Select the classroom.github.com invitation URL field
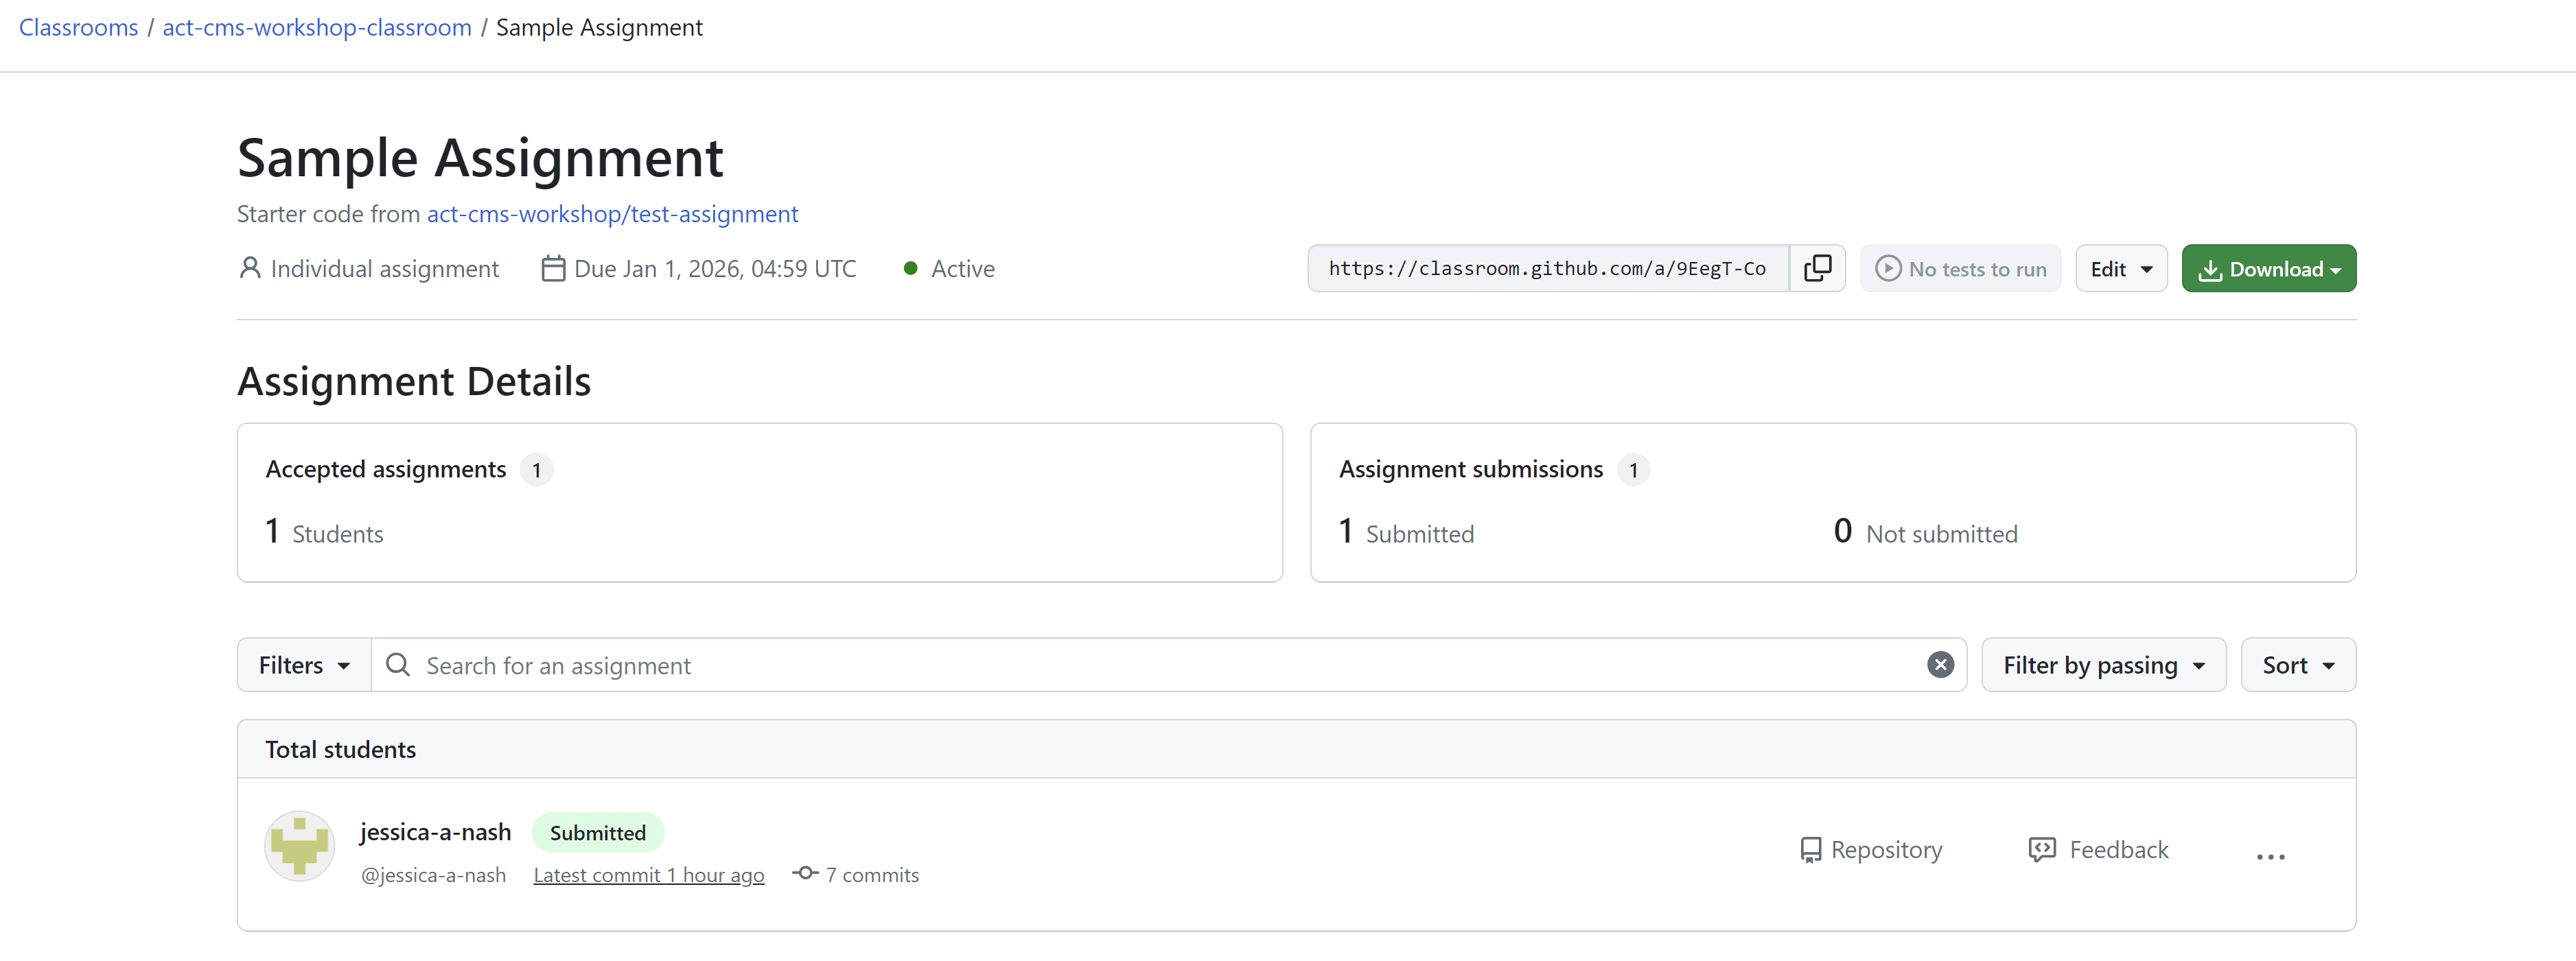The height and width of the screenshot is (961, 2576). 1547,268
